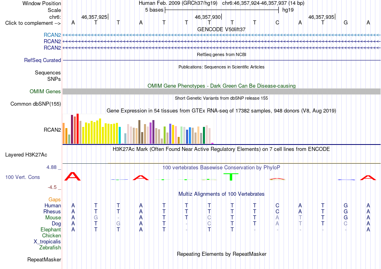The height and width of the screenshot is (269, 381).
Task: Open 'Publications: Sequences in Scientific Articles' title
Action: tap(221, 67)
